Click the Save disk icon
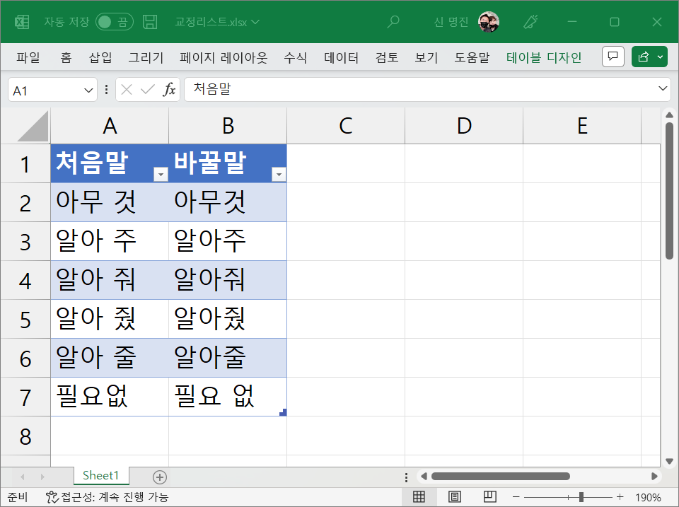 click(150, 22)
